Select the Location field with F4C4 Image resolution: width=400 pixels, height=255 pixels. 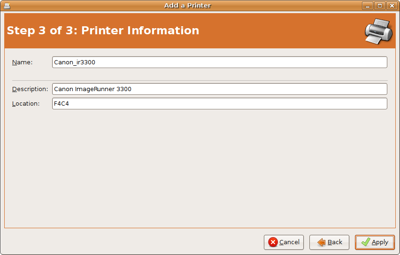220,104
